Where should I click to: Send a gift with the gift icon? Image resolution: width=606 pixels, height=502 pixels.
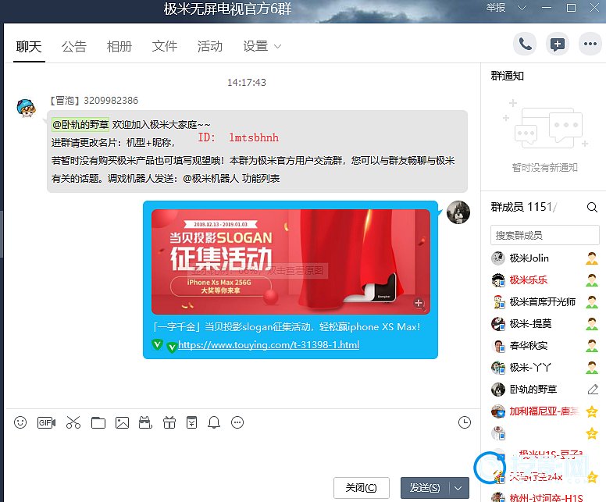point(169,422)
